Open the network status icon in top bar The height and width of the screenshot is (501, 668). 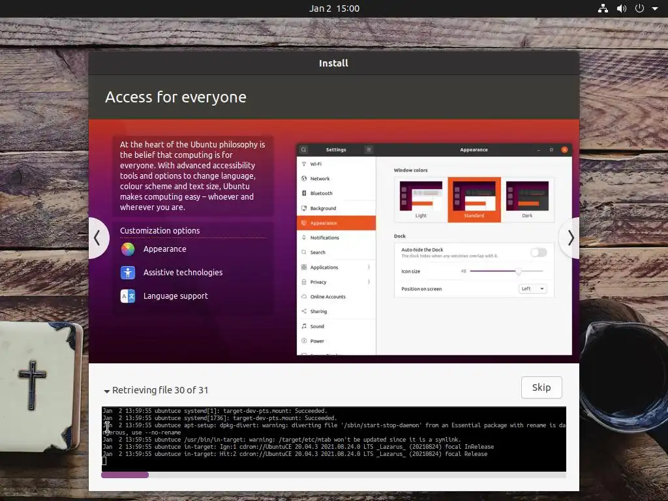[x=603, y=8]
